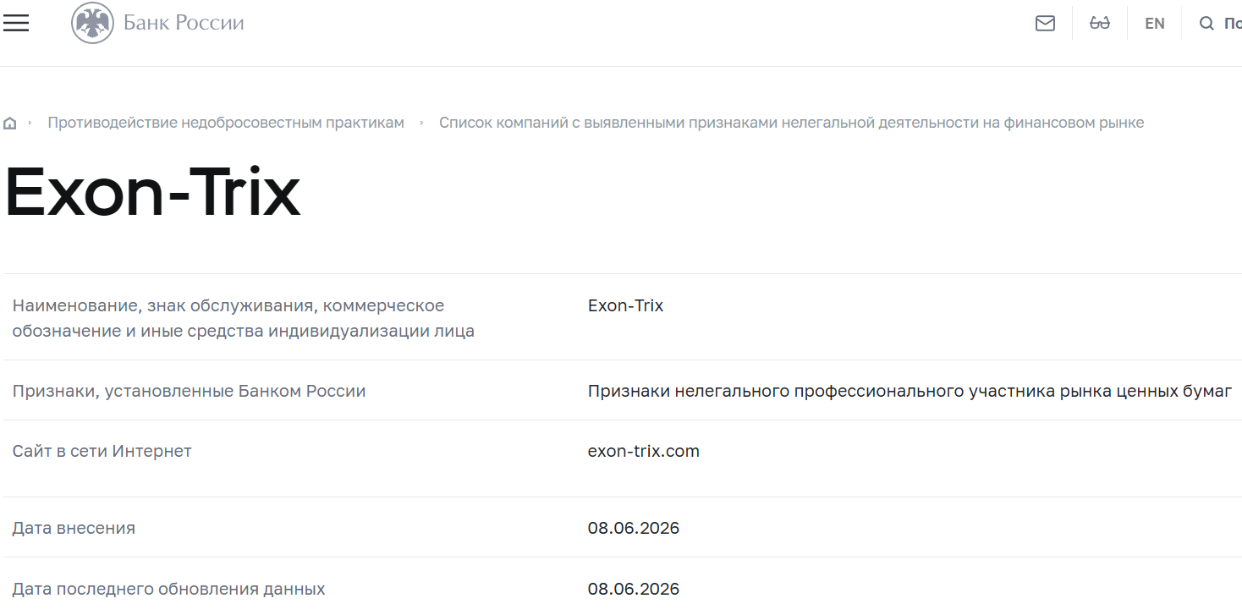
Task: Click the Сайт в сети Интернет label
Action: tap(102, 451)
